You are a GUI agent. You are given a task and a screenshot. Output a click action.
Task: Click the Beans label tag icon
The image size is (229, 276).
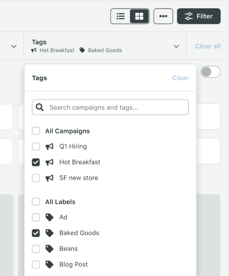point(49,249)
